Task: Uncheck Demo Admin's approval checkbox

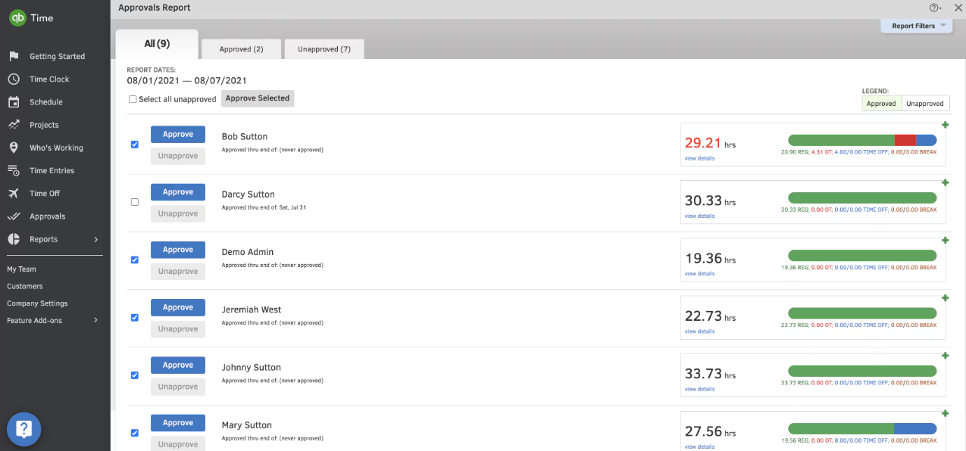Action: [x=135, y=260]
